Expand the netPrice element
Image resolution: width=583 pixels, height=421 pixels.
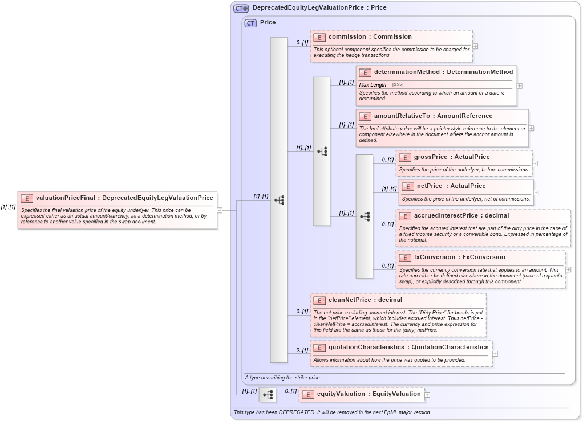point(536,193)
